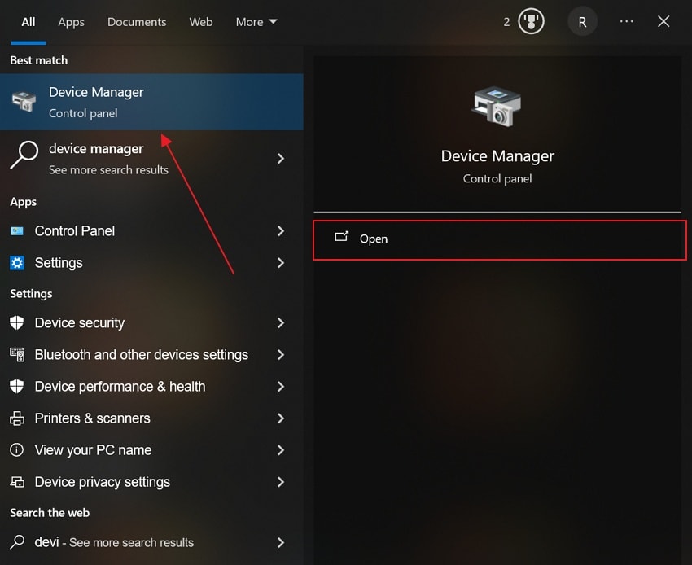
Task: Expand Bluetooth and other devices settings chevron
Action: pos(281,354)
